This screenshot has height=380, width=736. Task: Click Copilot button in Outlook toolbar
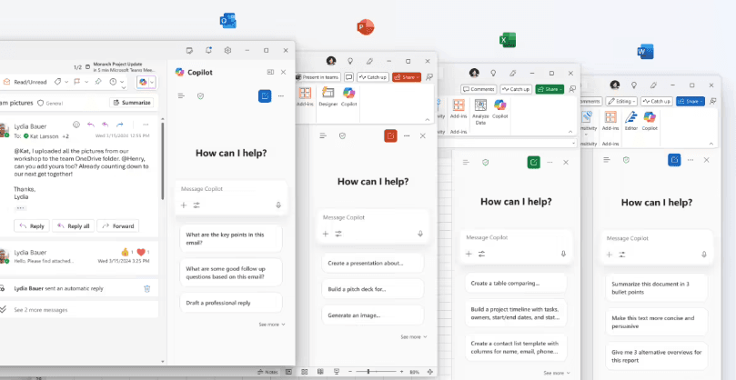pos(143,82)
